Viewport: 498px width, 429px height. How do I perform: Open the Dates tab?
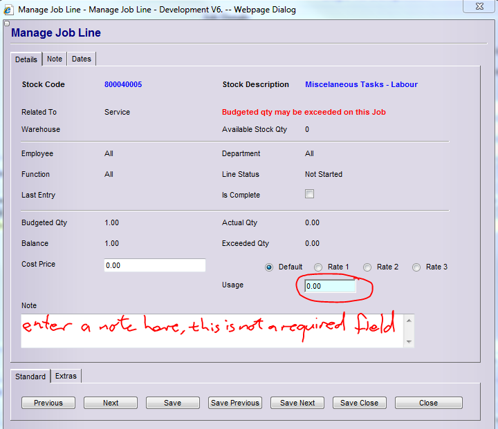(82, 59)
